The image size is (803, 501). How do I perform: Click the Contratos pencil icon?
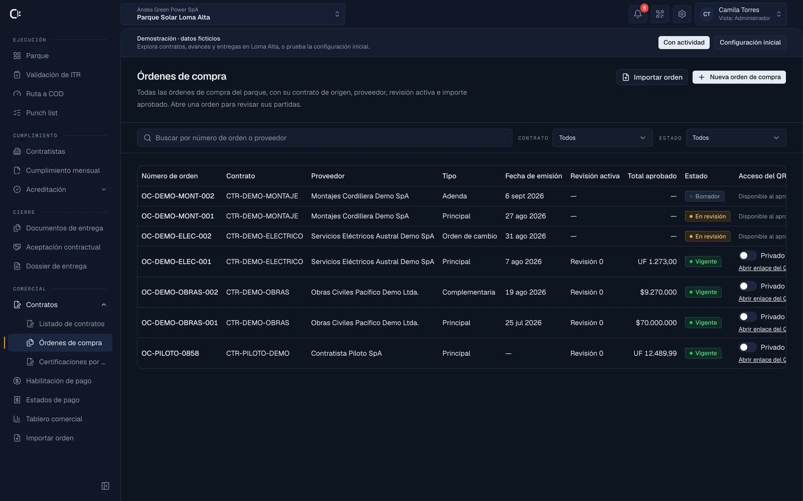click(17, 305)
